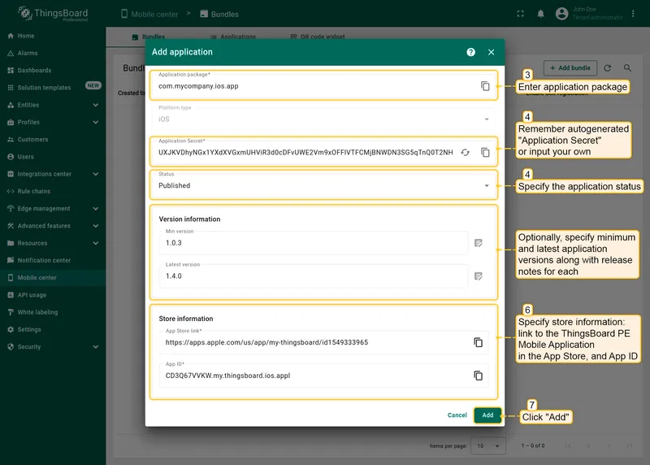Viewport: 650px width, 465px height.
Task: Refresh the bundles table
Action: [x=607, y=67]
